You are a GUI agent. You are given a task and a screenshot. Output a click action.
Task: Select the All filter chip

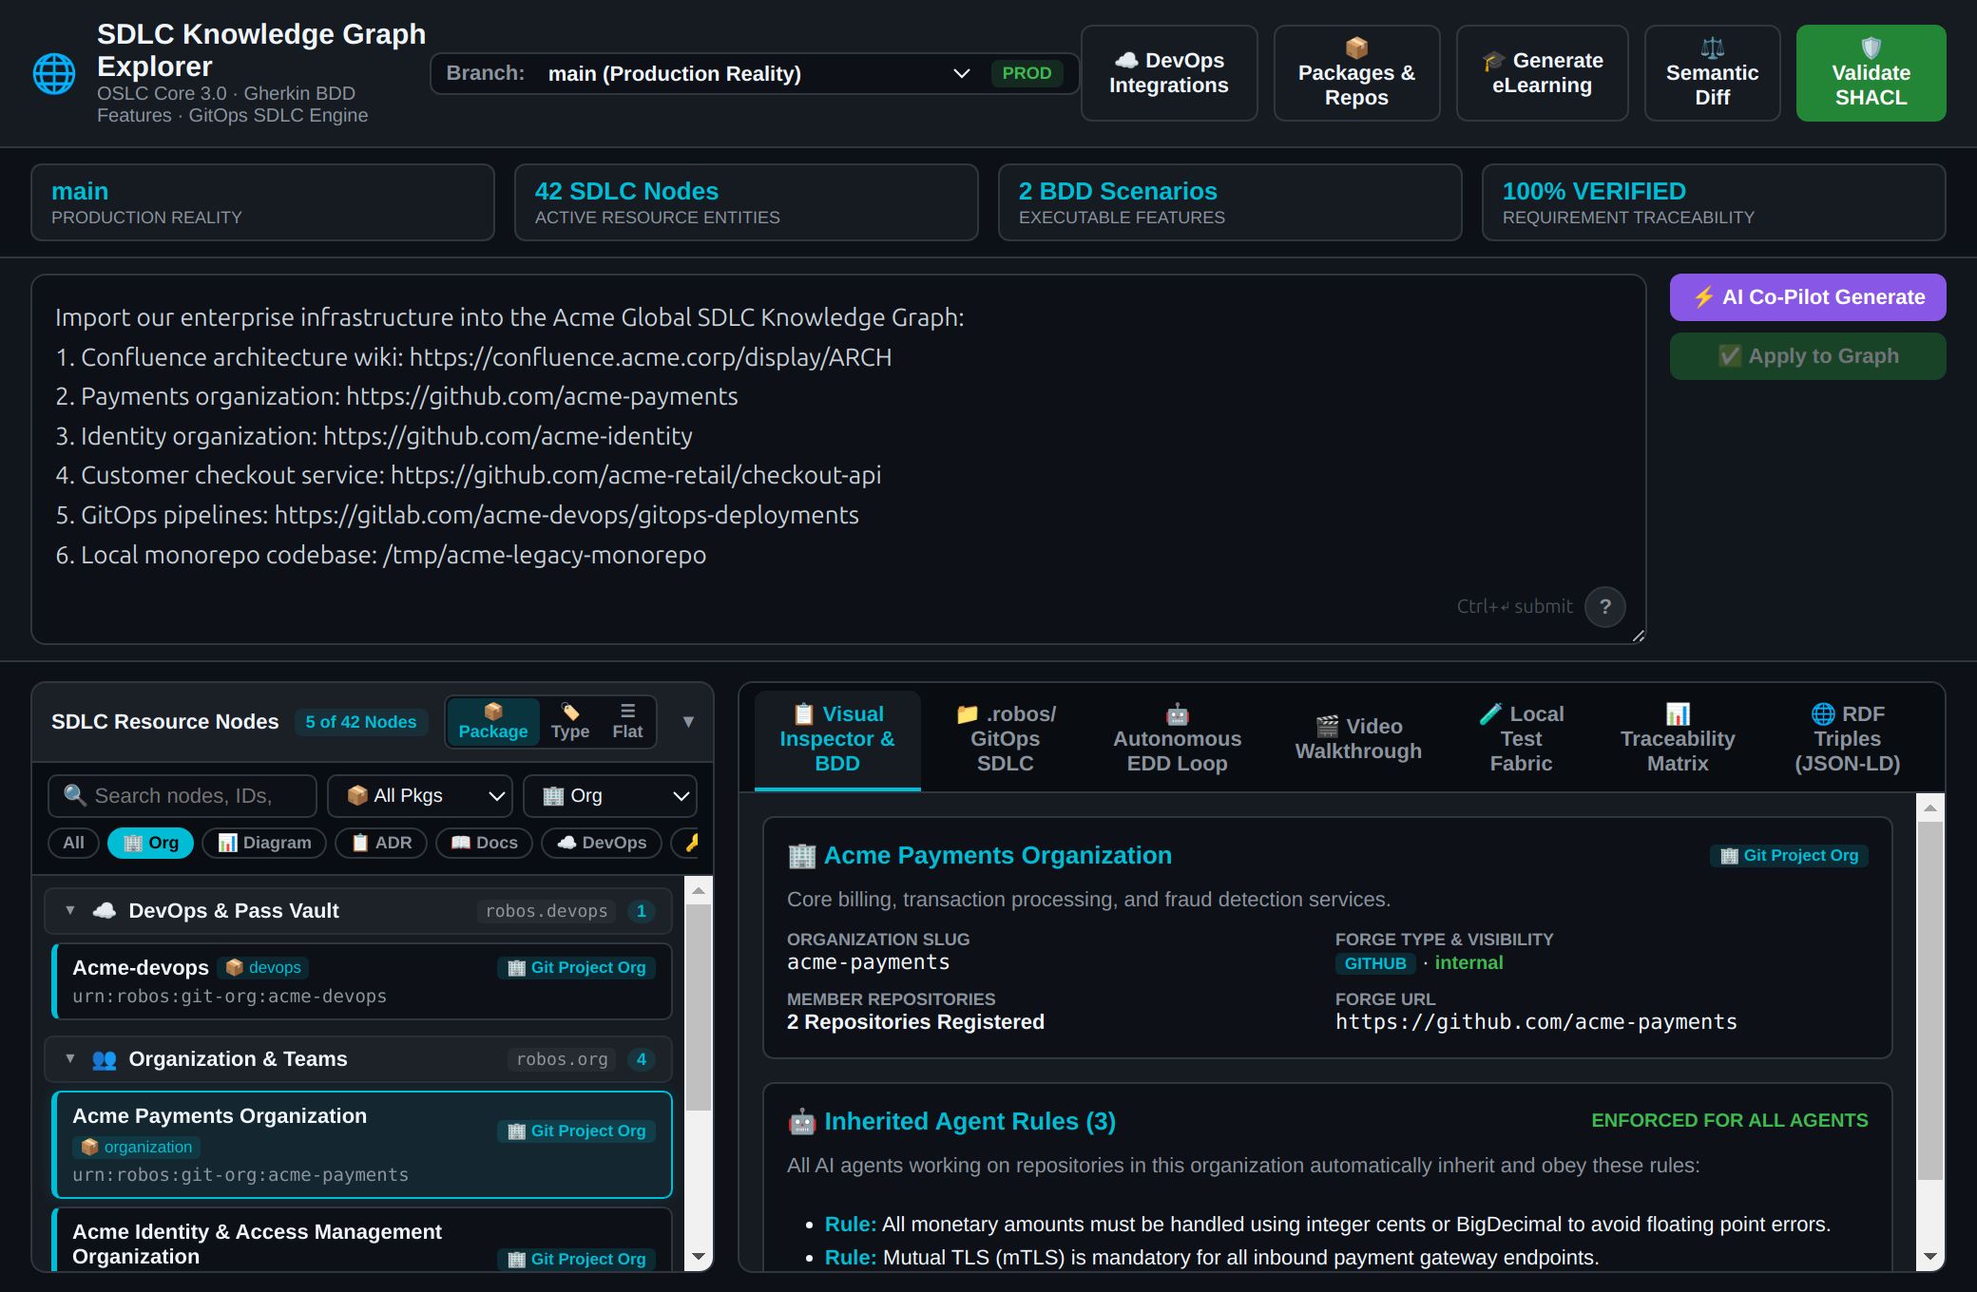(74, 843)
